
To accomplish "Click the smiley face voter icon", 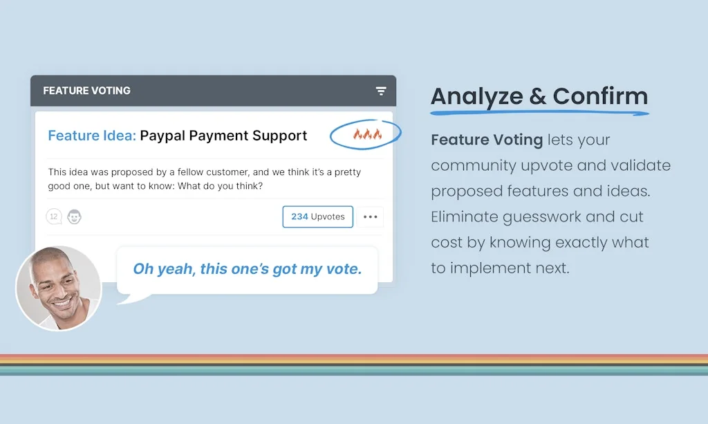I will 74,216.
